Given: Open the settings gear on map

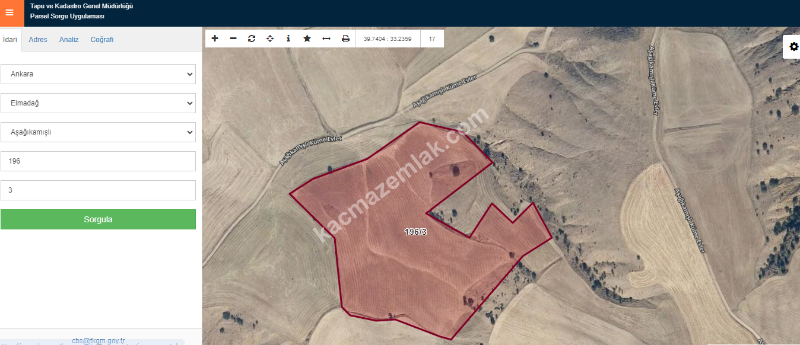Looking at the screenshot, I should point(793,47).
